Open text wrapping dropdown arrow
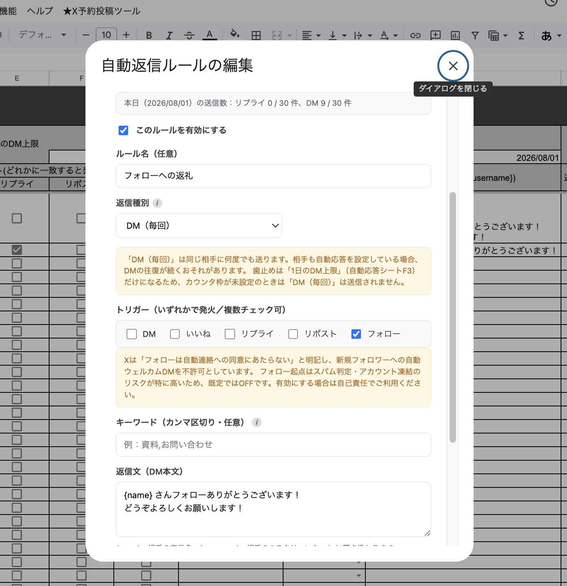Image resolution: width=567 pixels, height=586 pixels. tap(370, 36)
